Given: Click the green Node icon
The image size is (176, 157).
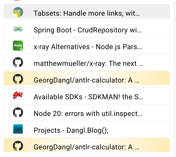Looking at the screenshot, I should (x=18, y=46).
